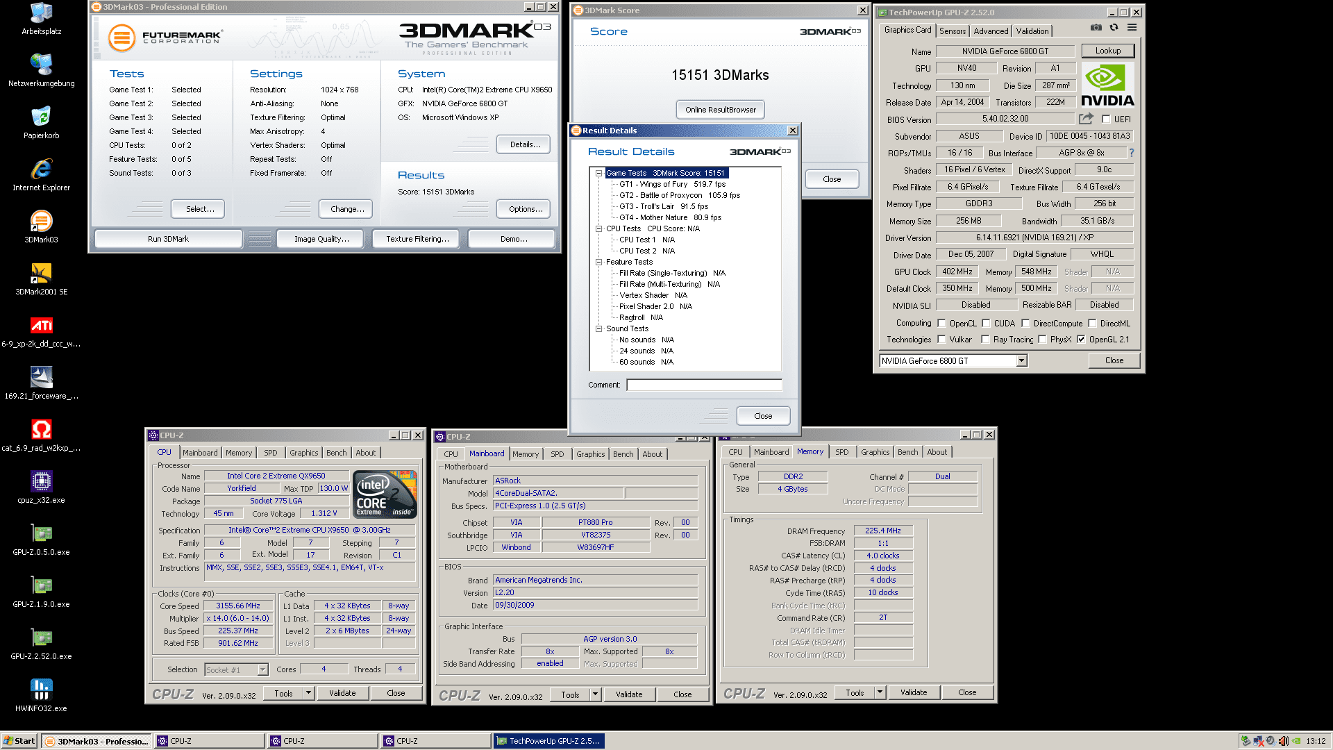This screenshot has width=1333, height=750.
Task: Select the GPU-Z.0.5.0.exe desktop icon
Action: click(x=42, y=540)
